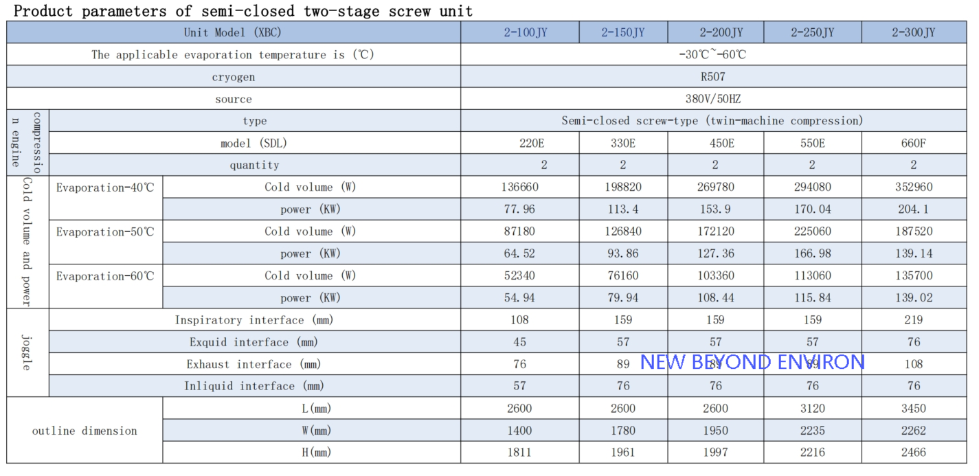Select the R507 cryogen value cell
The height and width of the screenshot is (476, 979).
714,77
